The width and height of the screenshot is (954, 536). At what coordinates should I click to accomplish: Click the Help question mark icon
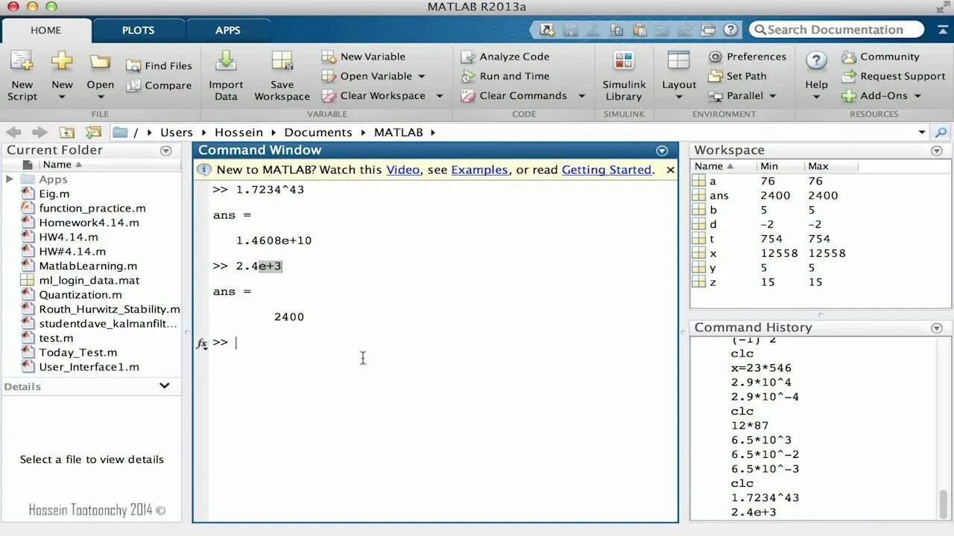[x=816, y=62]
